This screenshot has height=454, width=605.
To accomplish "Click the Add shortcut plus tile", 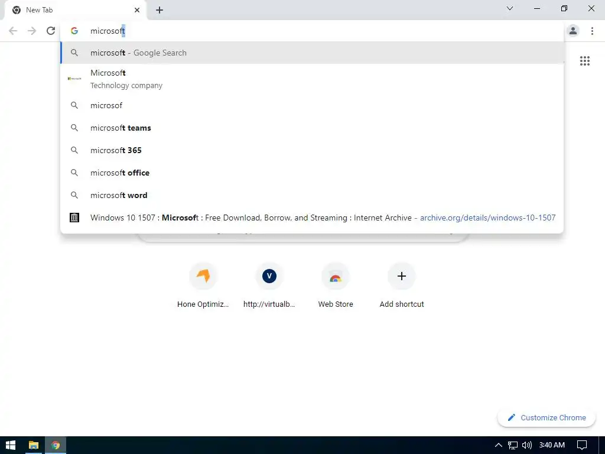I will 402,286.
